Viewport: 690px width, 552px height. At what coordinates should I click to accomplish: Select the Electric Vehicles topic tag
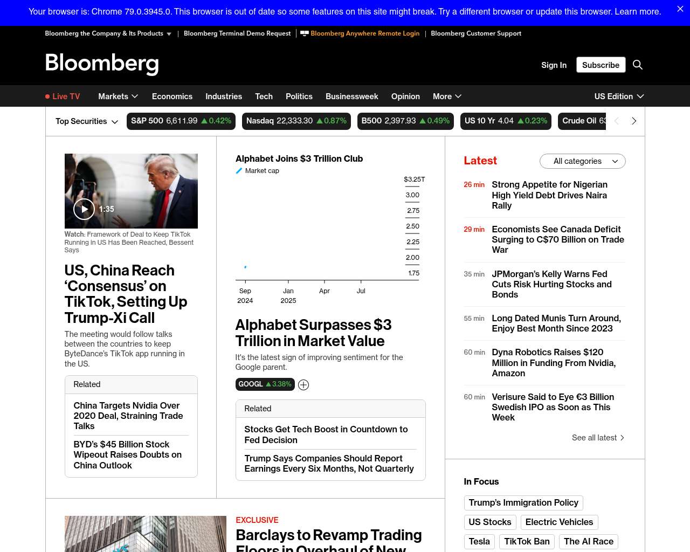pyautogui.click(x=560, y=522)
